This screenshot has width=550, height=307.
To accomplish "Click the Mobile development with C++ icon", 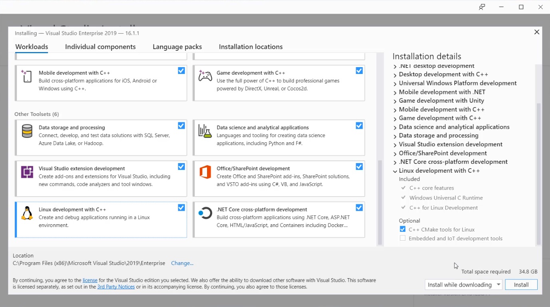I will click(x=26, y=76).
